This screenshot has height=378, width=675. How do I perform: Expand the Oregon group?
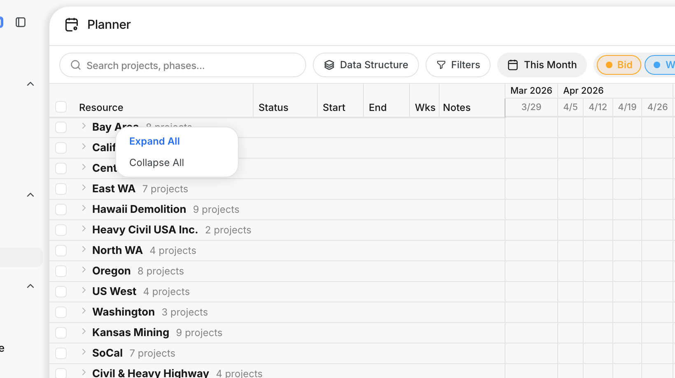pos(84,270)
